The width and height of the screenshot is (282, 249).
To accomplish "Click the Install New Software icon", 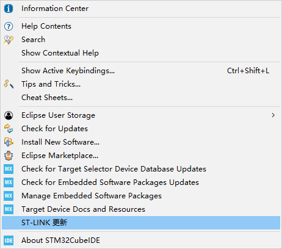I will coord(9,142).
